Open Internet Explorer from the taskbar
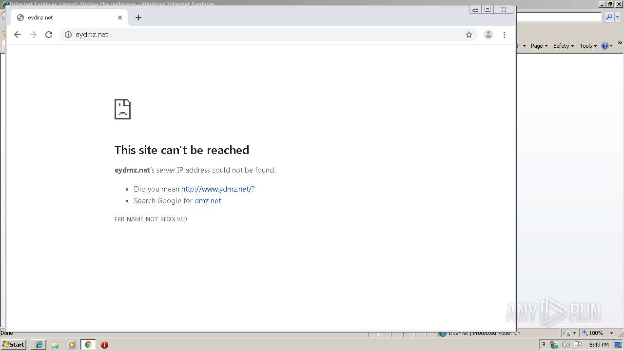 coord(39,345)
